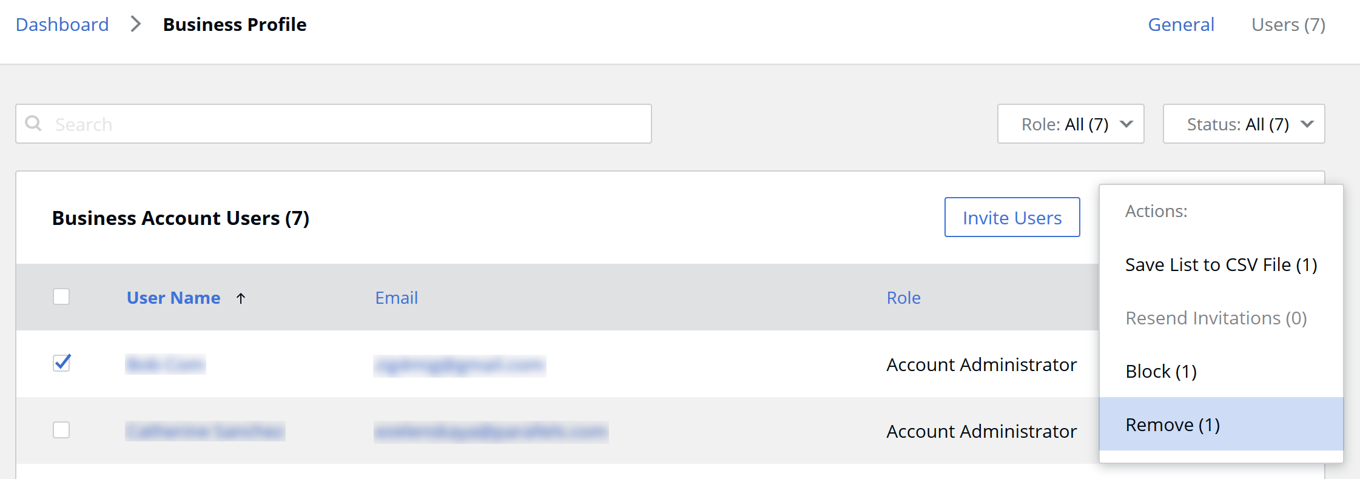Image resolution: width=1360 pixels, height=479 pixels.
Task: Click into the Search input field
Action: 346,124
